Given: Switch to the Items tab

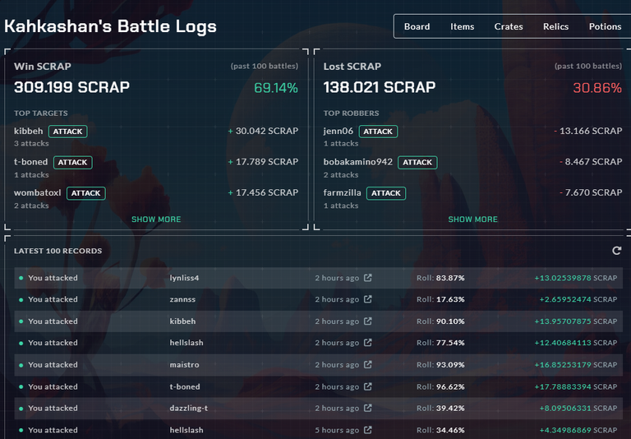Looking at the screenshot, I should (462, 26).
